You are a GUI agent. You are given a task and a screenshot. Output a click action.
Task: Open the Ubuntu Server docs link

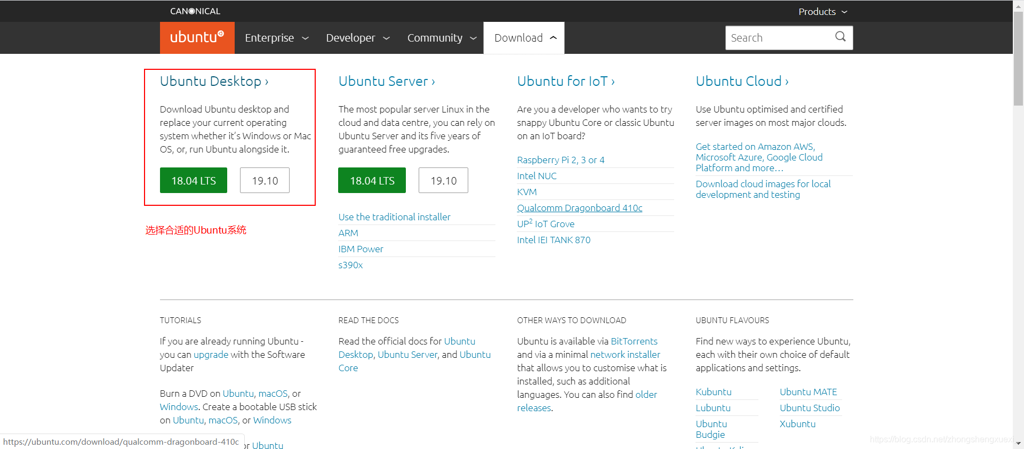point(407,355)
